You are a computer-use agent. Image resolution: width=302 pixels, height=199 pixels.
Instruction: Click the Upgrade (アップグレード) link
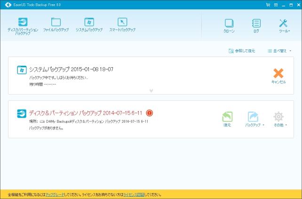click(55, 195)
